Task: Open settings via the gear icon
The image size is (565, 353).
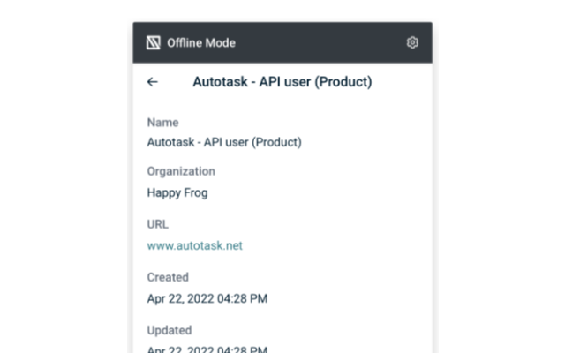Action: [x=412, y=42]
